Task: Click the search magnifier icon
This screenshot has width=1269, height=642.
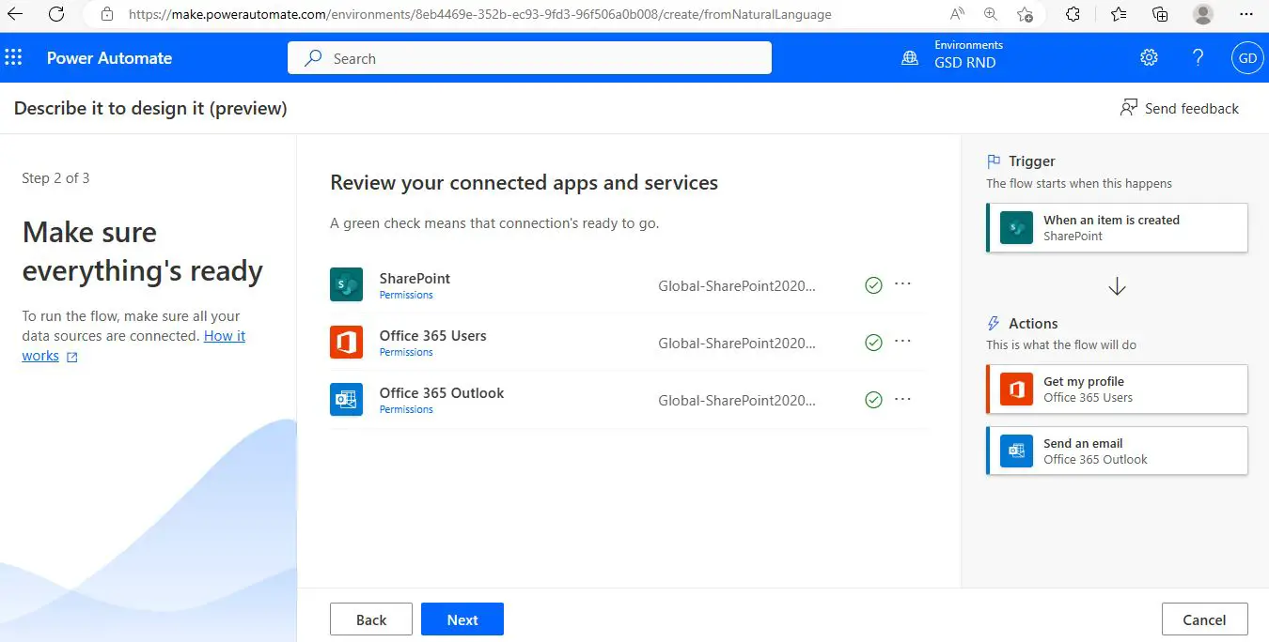Action: [x=314, y=58]
